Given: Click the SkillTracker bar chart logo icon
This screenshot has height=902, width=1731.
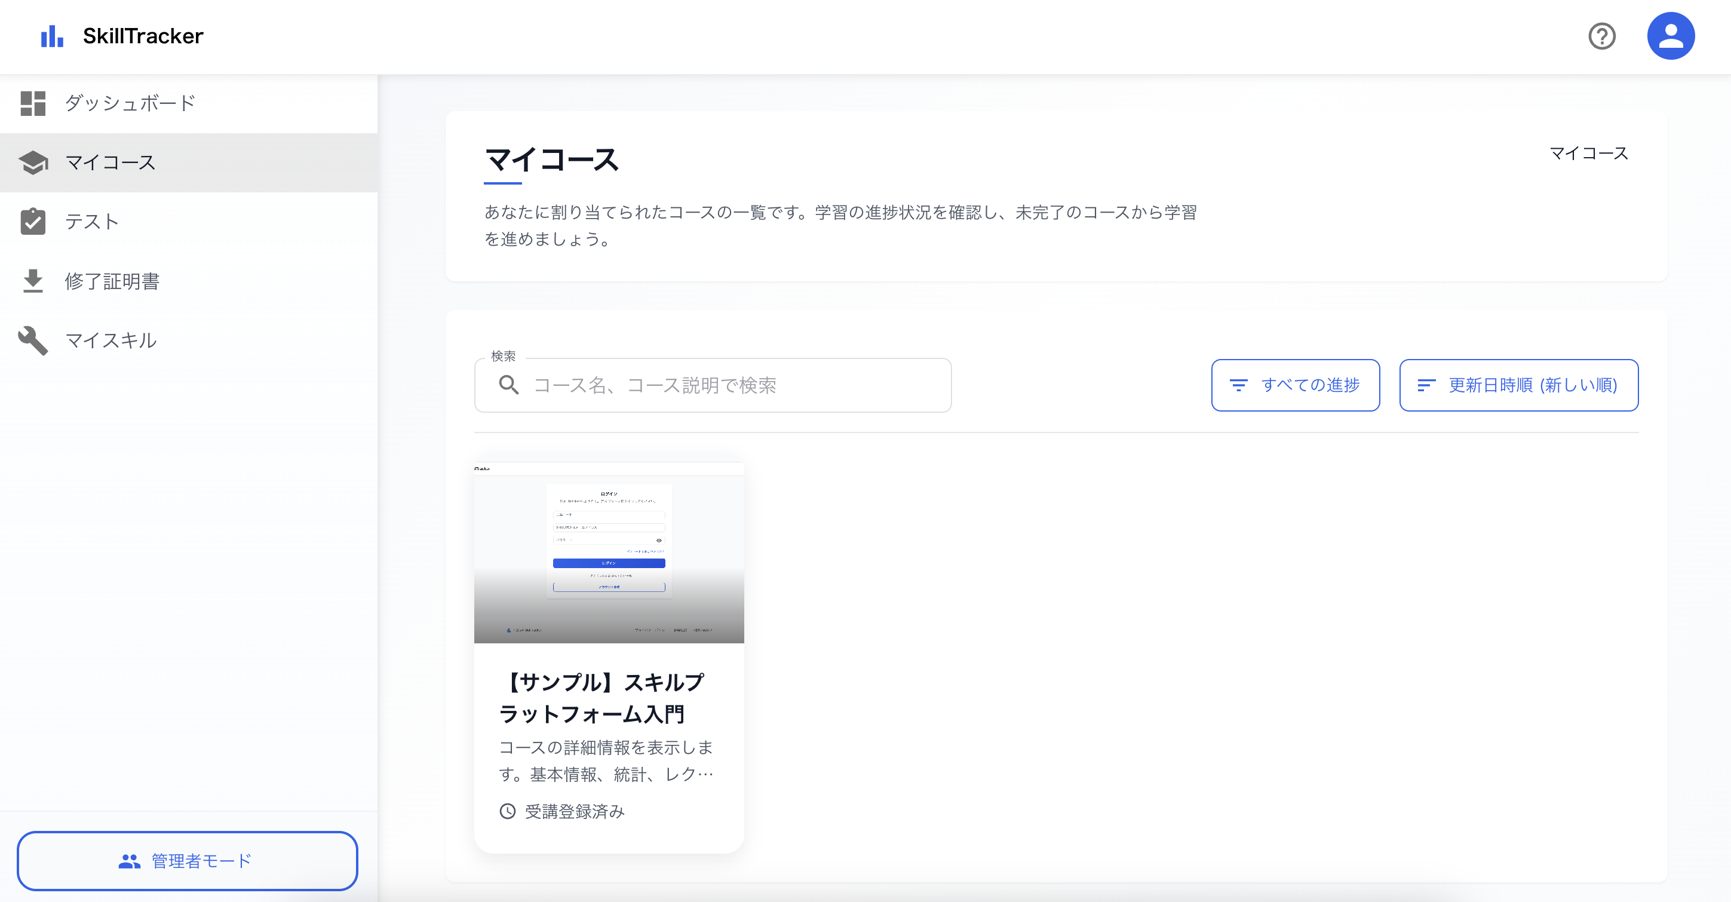Looking at the screenshot, I should 53,36.
